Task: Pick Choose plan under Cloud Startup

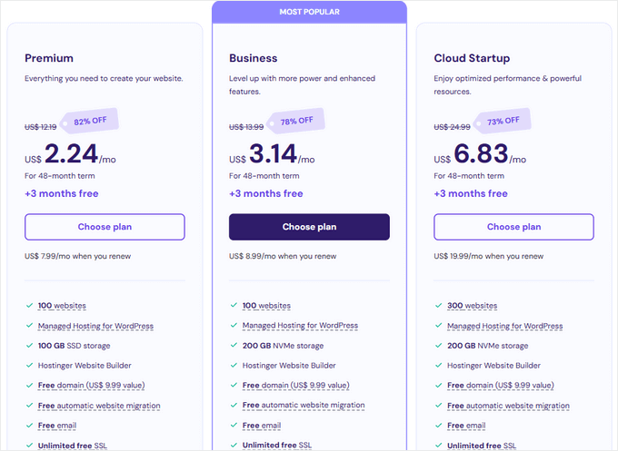Action: (x=513, y=227)
